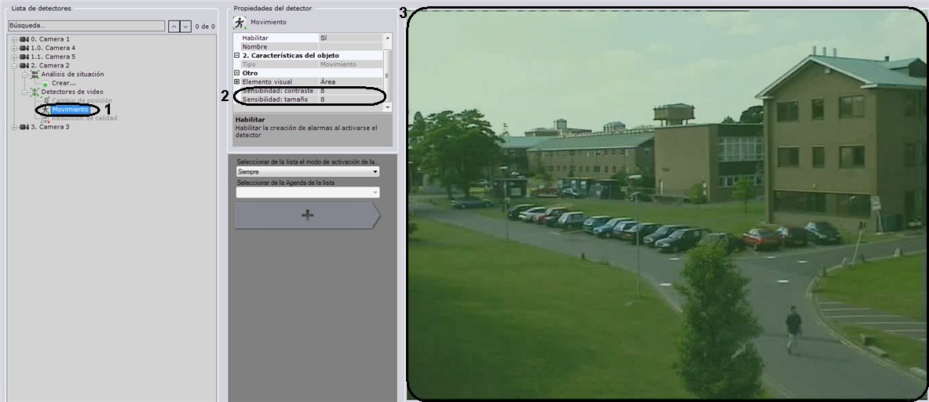Go to previous search result arrow

point(174,26)
